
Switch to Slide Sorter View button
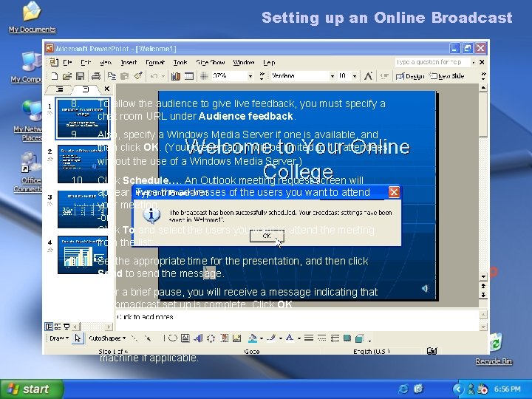click(58, 327)
